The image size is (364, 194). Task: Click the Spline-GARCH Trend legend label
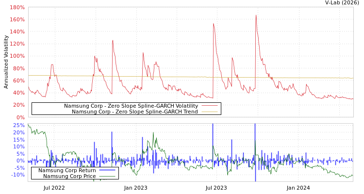click(135, 112)
